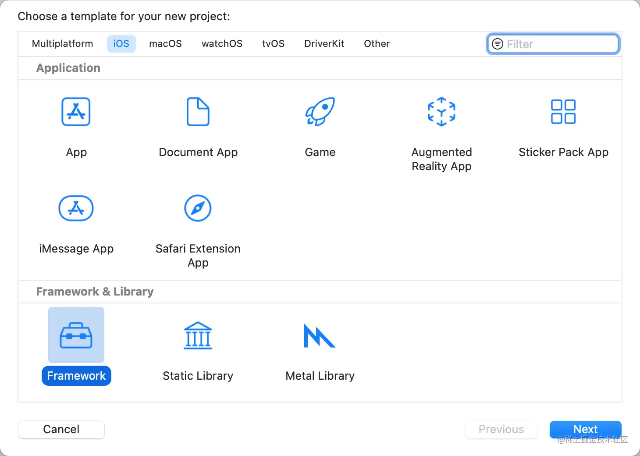The width and height of the screenshot is (640, 456).
Task: Click the highlighted 'Framework' label
Action: coord(76,376)
